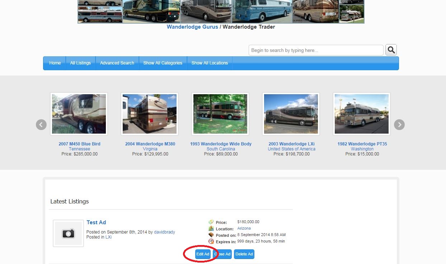
Task: Open the Wanderlodge Gurus link
Action: 192,27
